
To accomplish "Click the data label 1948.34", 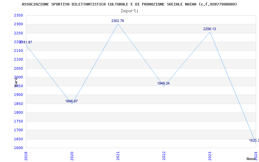I will point(163,83).
